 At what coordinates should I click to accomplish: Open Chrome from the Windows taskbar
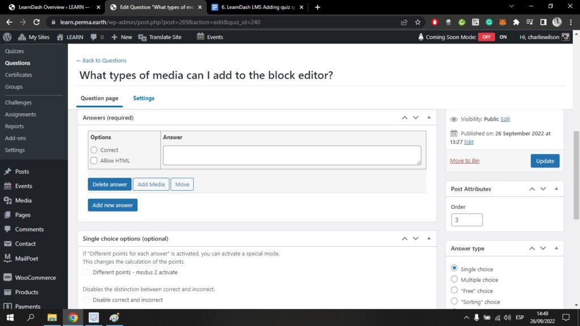pos(73,317)
